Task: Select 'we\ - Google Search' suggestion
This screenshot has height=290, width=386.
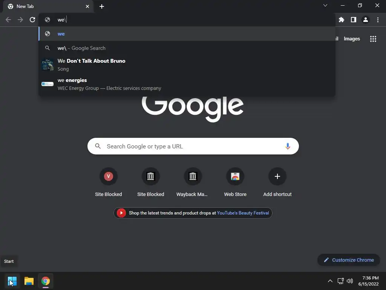Action: pos(187,48)
